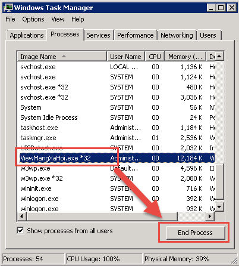Click the horizontal scrollbar thumb
239x266 pixels.
pyautogui.click(x=102, y=216)
